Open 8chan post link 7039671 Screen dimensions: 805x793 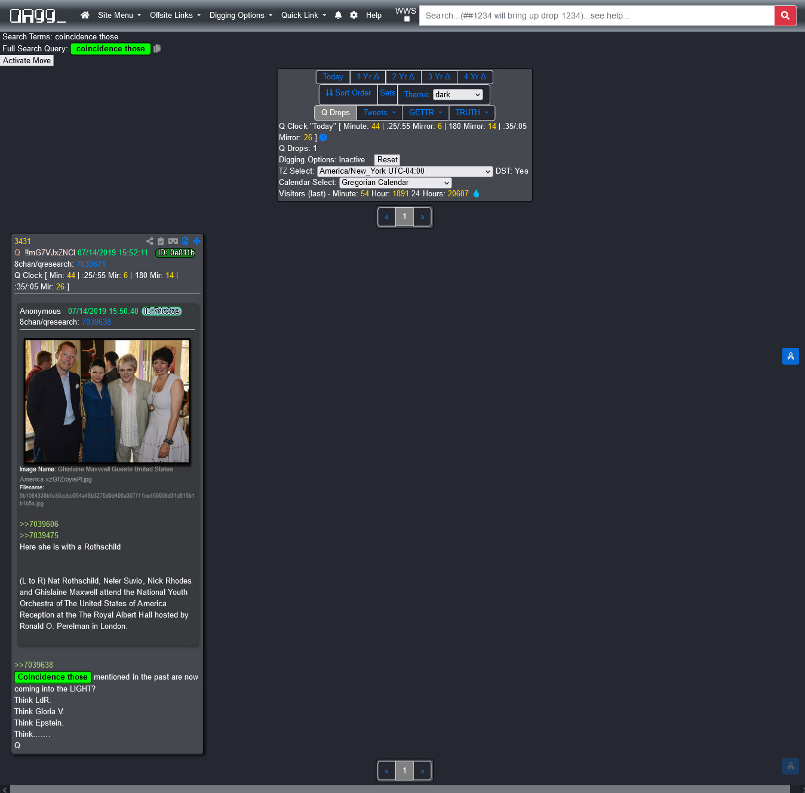91,264
